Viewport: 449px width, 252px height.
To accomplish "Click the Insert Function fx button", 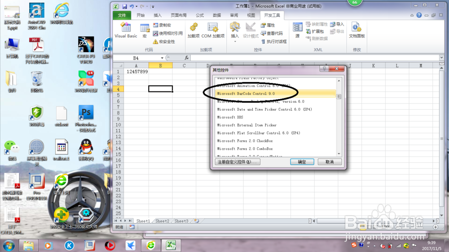I will (186, 58).
